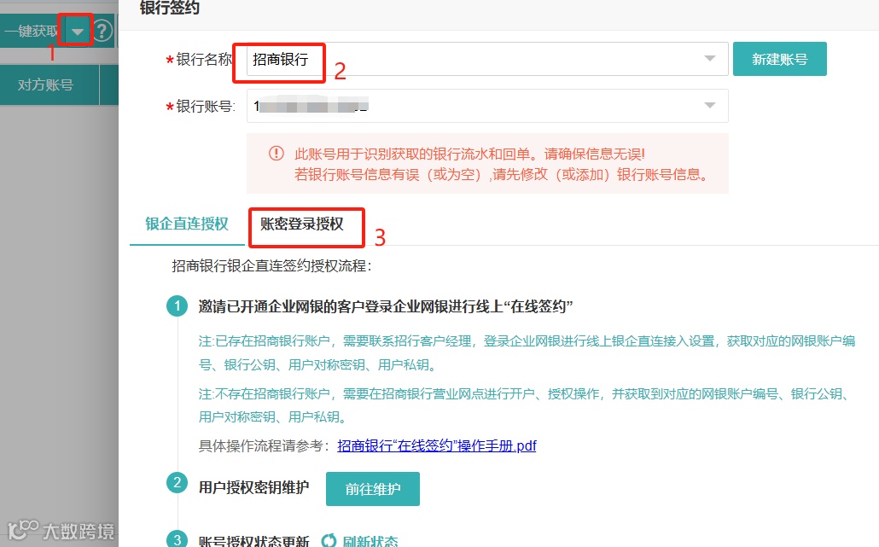The height and width of the screenshot is (547, 879).
Task: Click the step 1 circle icon
Action: point(178,306)
